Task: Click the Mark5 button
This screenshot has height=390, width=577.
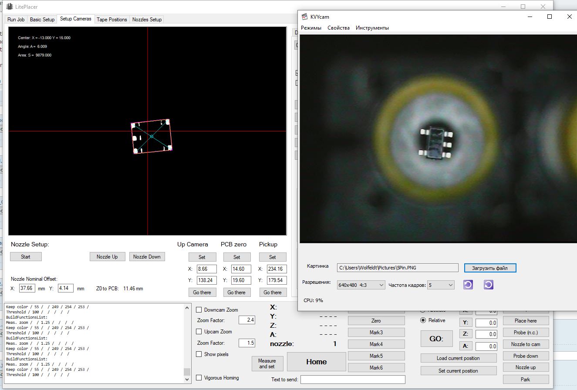Action: point(376,356)
